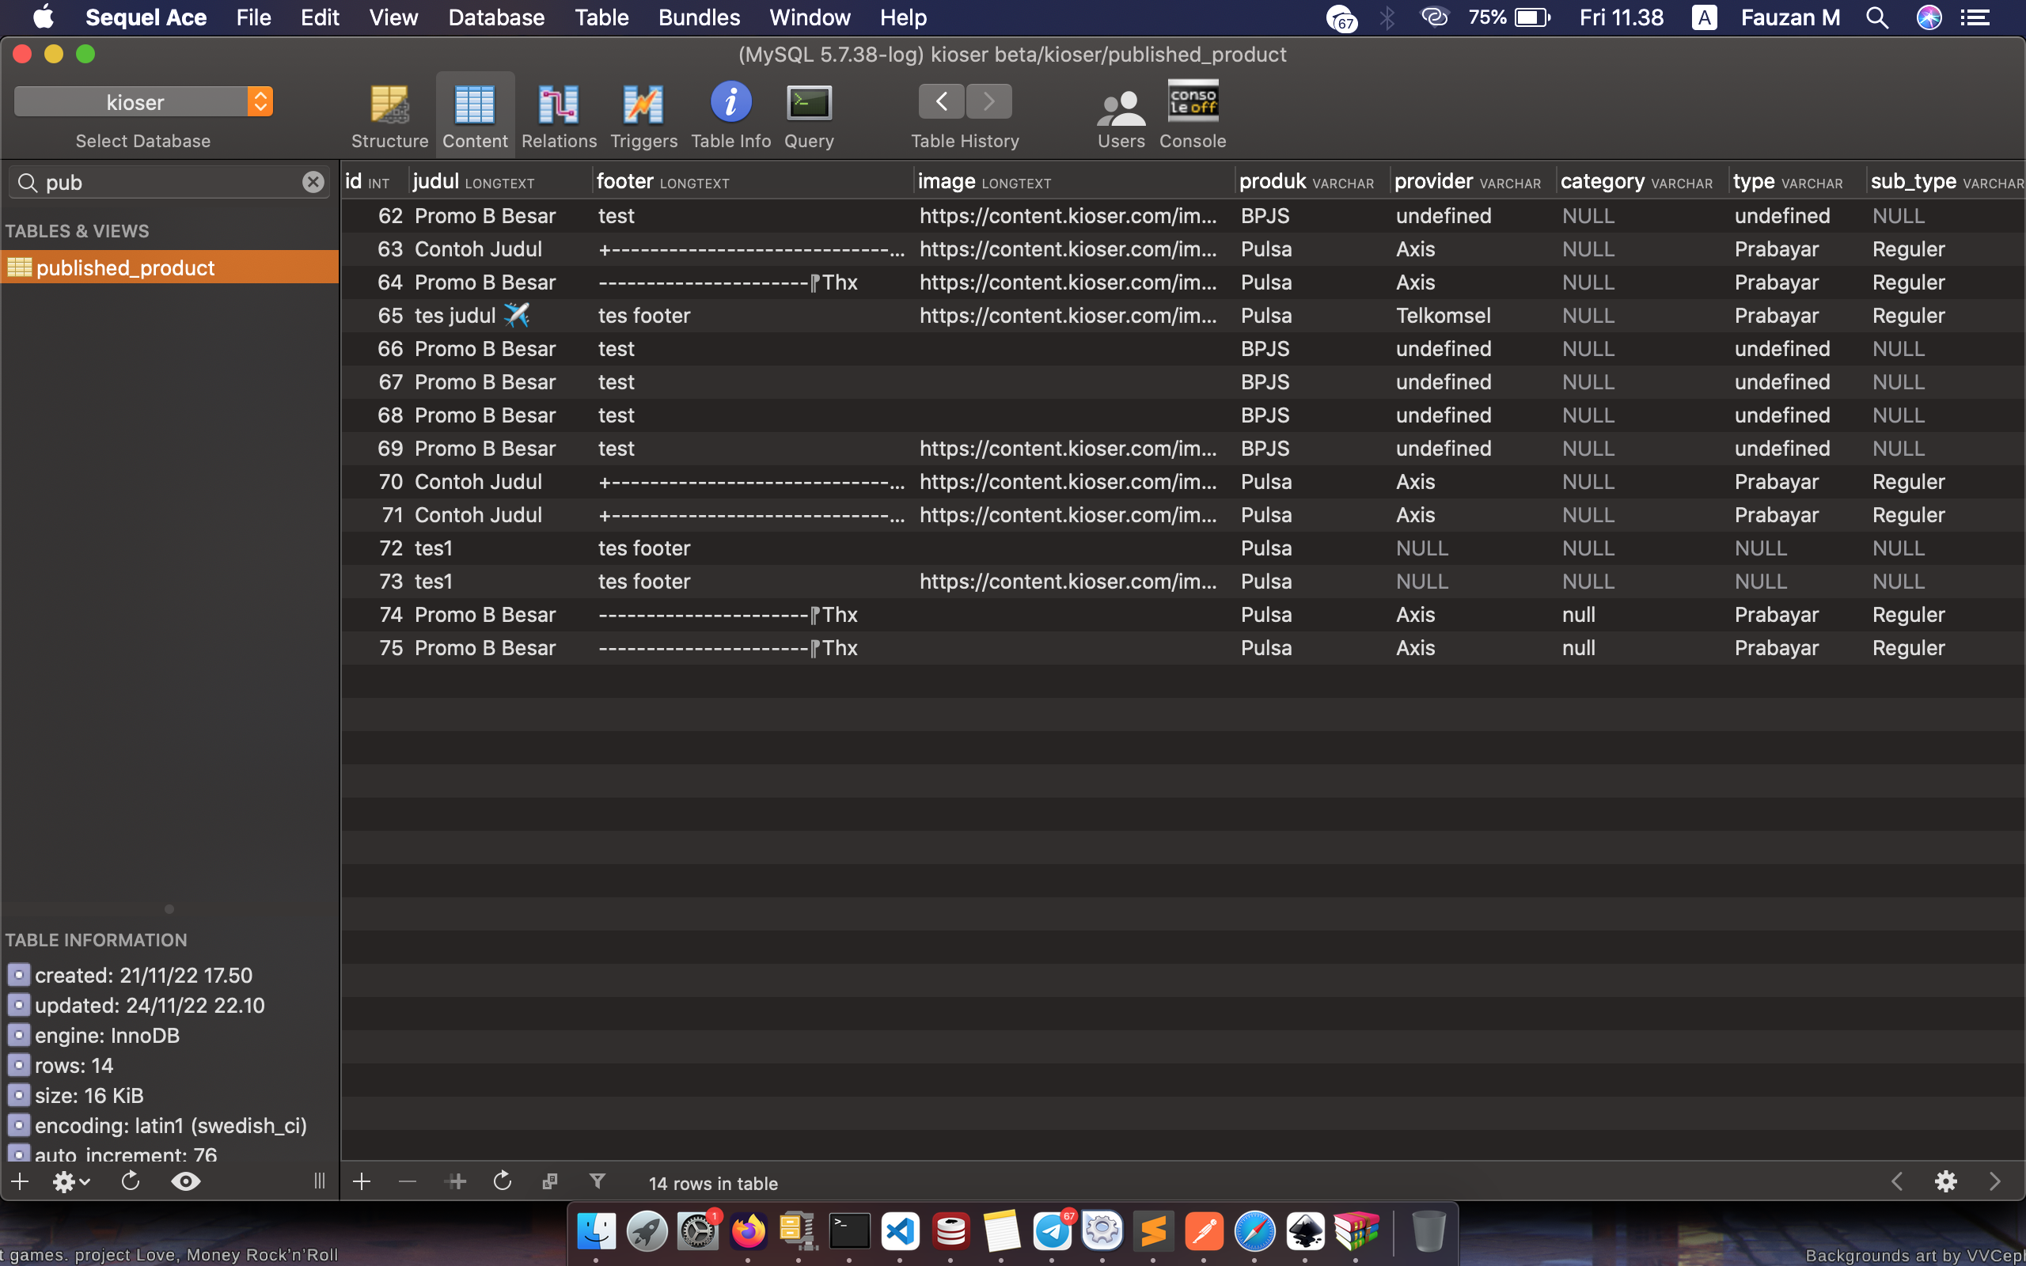Open Inkscape from the dock
Viewport: 2026px width, 1266px height.
click(x=1305, y=1231)
